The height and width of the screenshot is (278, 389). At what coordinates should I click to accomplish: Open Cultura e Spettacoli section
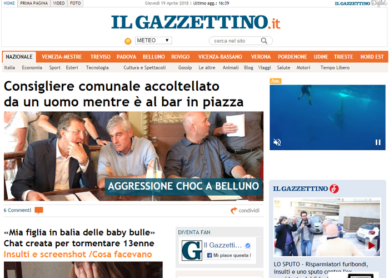[144, 67]
